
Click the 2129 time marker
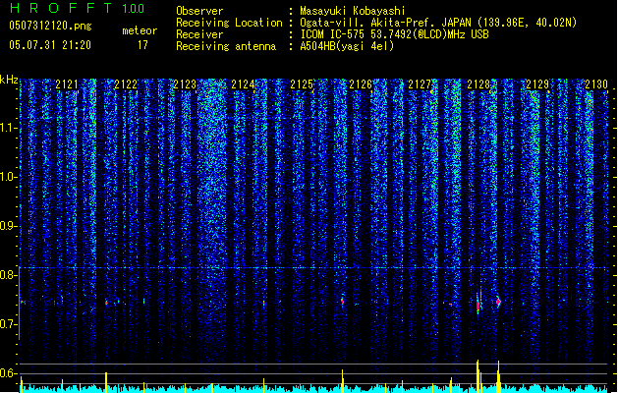(537, 84)
